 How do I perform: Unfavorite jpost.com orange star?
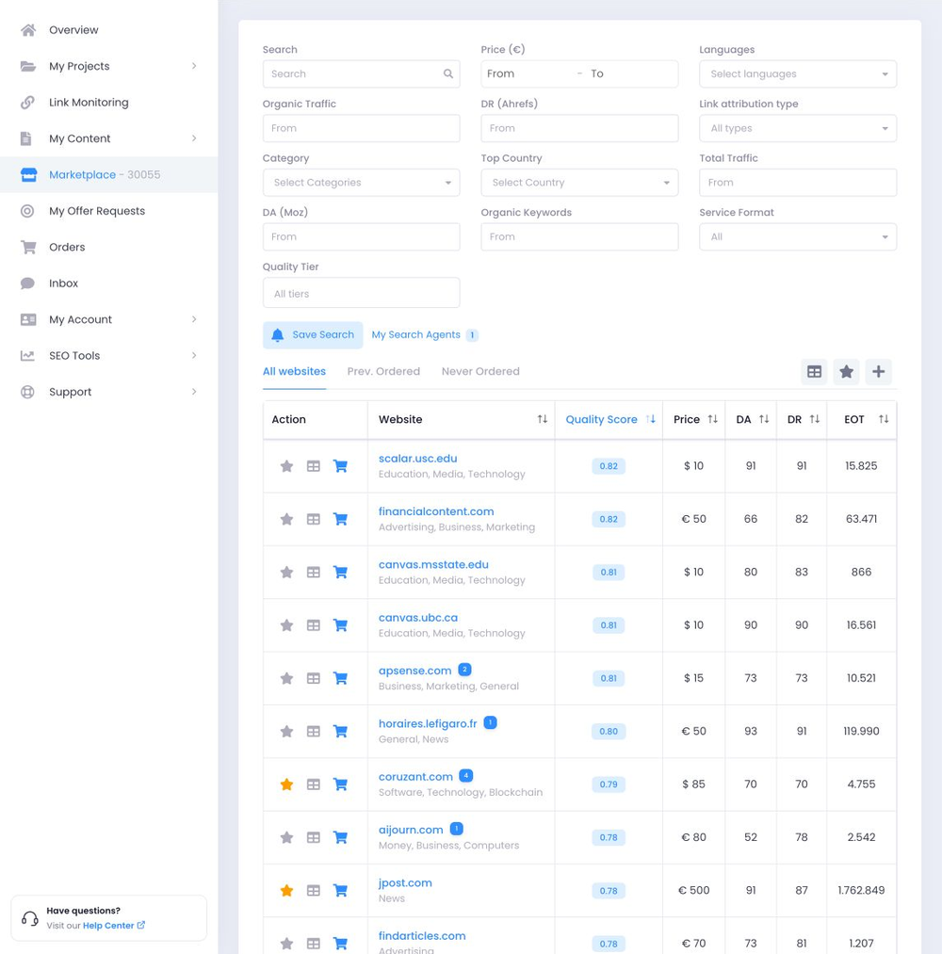point(286,890)
